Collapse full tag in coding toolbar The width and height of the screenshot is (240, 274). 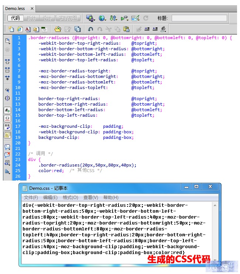pyautogui.click(x=7, y=62)
